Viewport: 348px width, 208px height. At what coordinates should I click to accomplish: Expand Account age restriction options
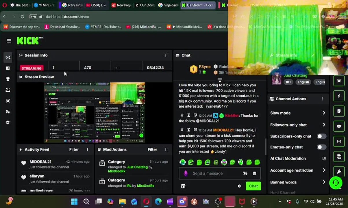pos(324,170)
